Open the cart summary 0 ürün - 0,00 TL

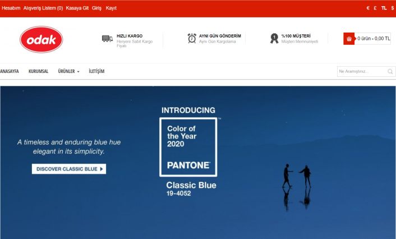coord(374,39)
